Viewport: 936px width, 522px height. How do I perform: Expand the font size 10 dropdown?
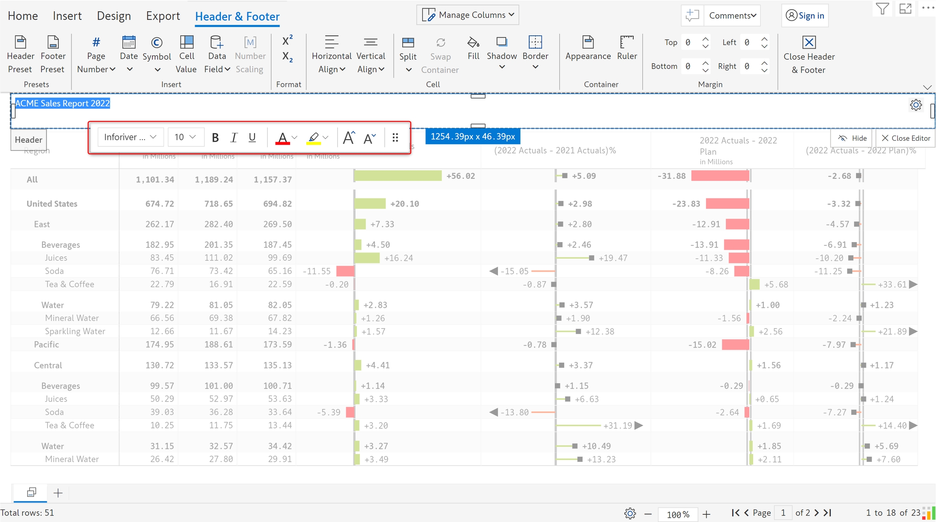[185, 137]
